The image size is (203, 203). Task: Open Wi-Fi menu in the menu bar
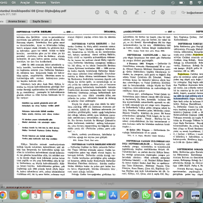[x=200, y=3]
